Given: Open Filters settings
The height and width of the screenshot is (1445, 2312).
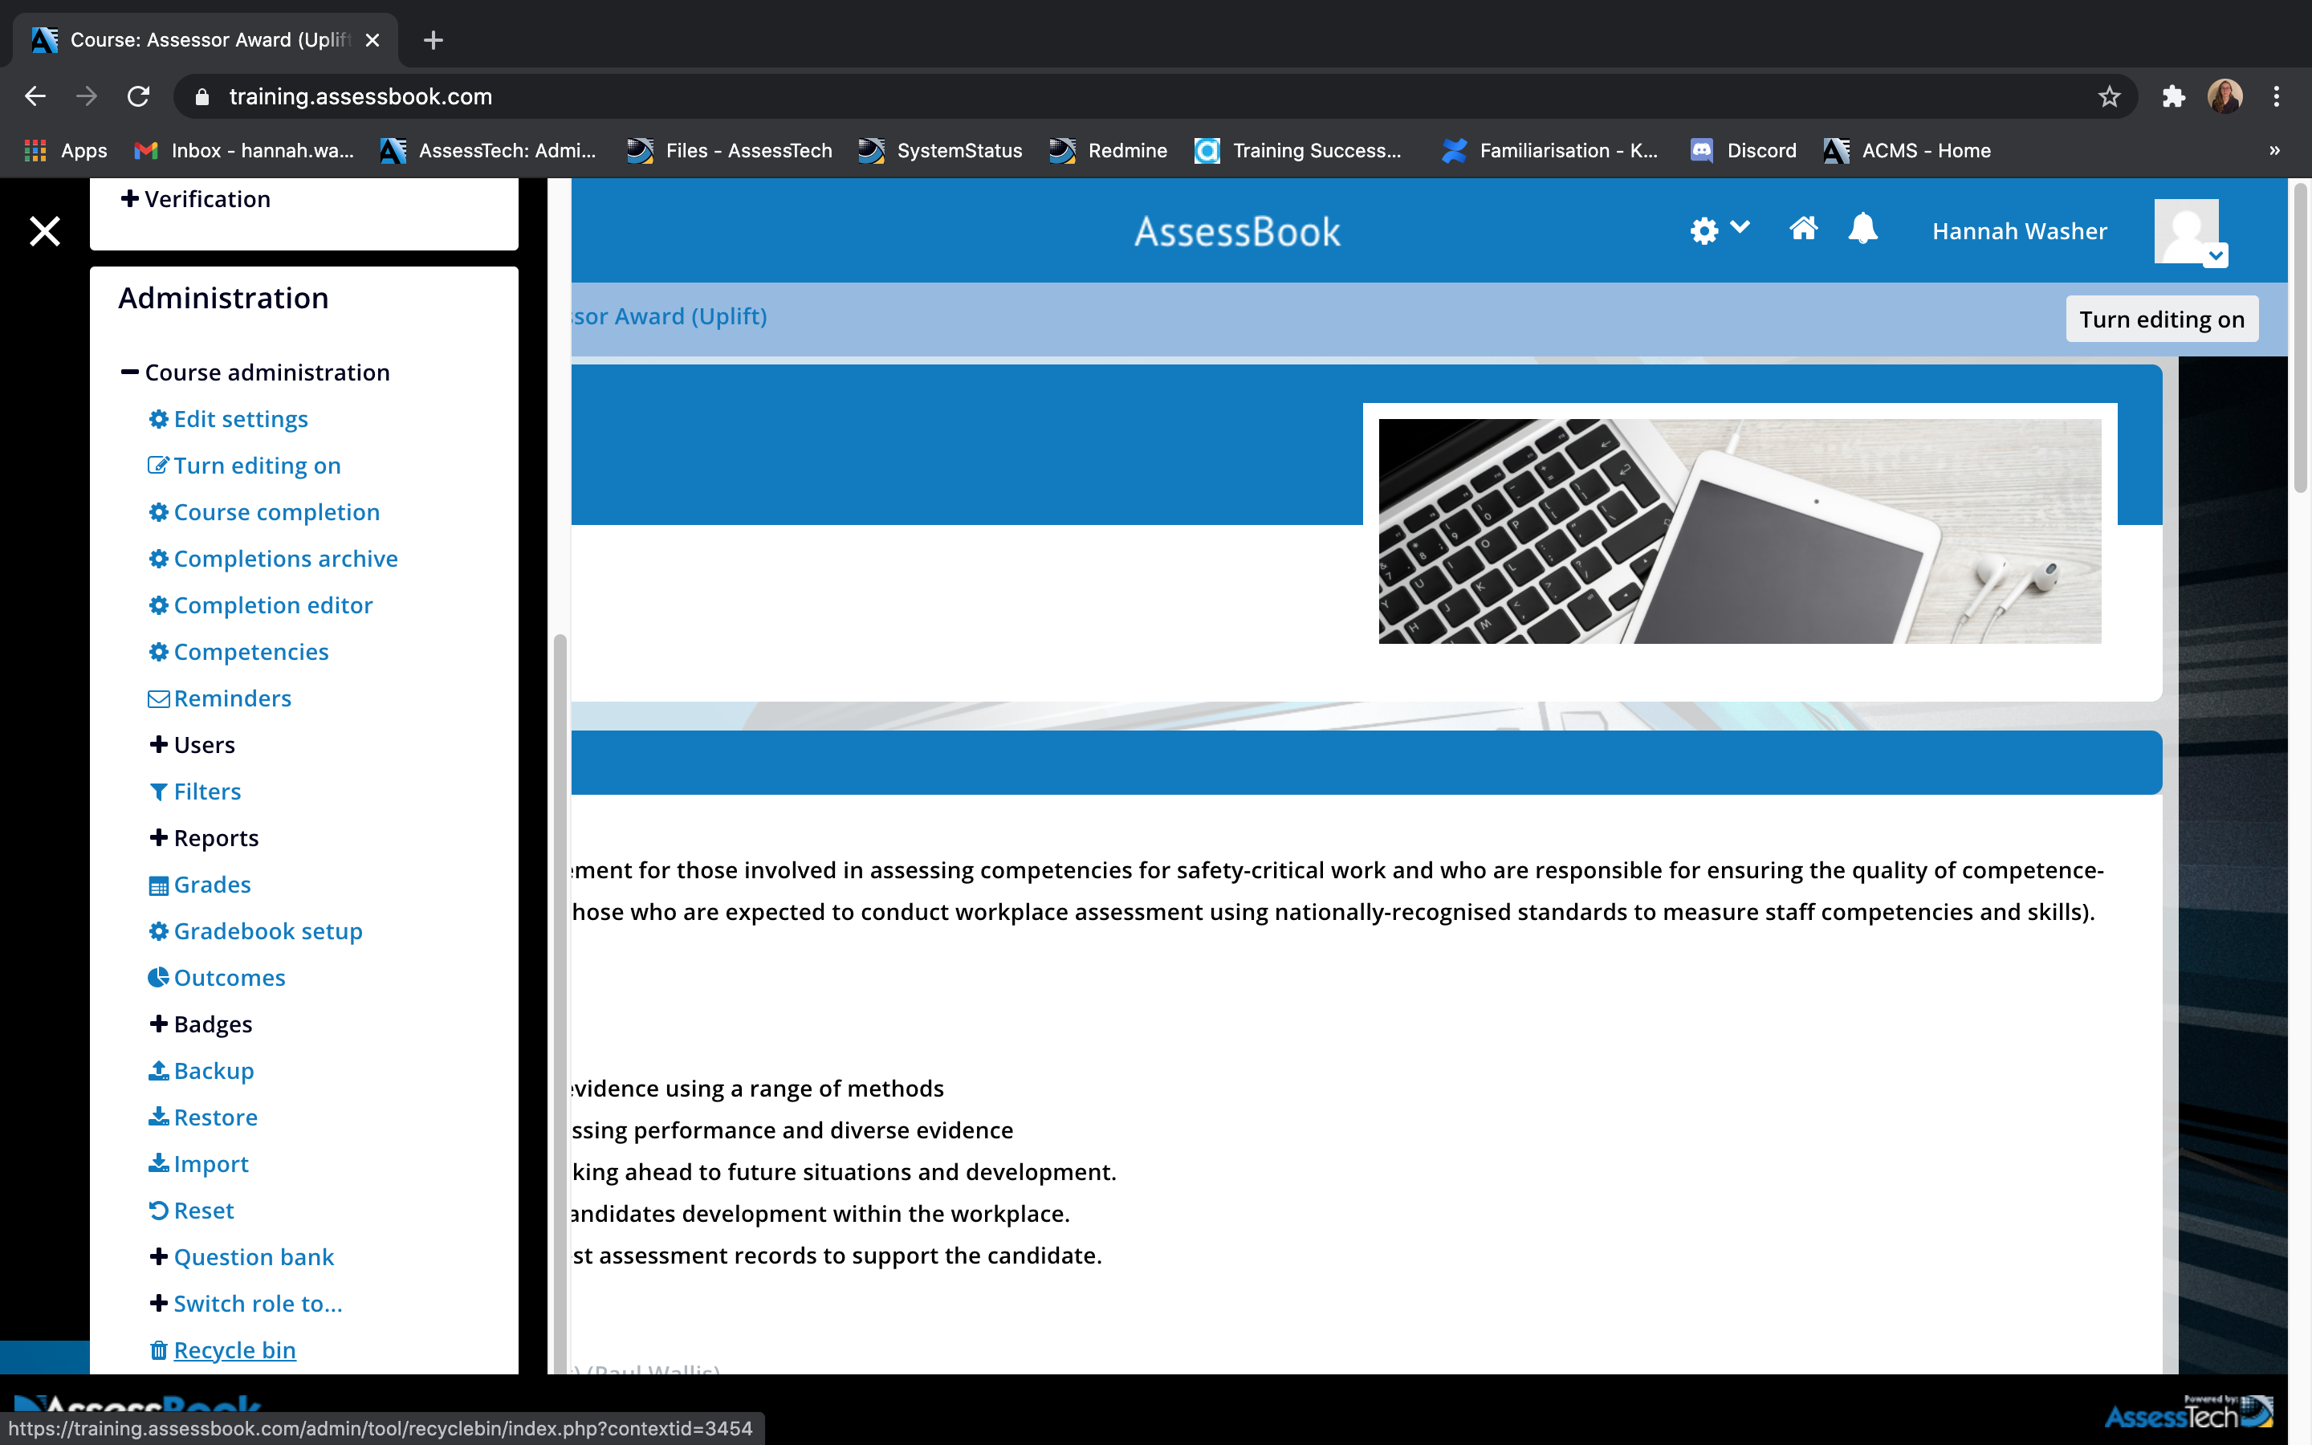Looking at the screenshot, I should (x=207, y=792).
